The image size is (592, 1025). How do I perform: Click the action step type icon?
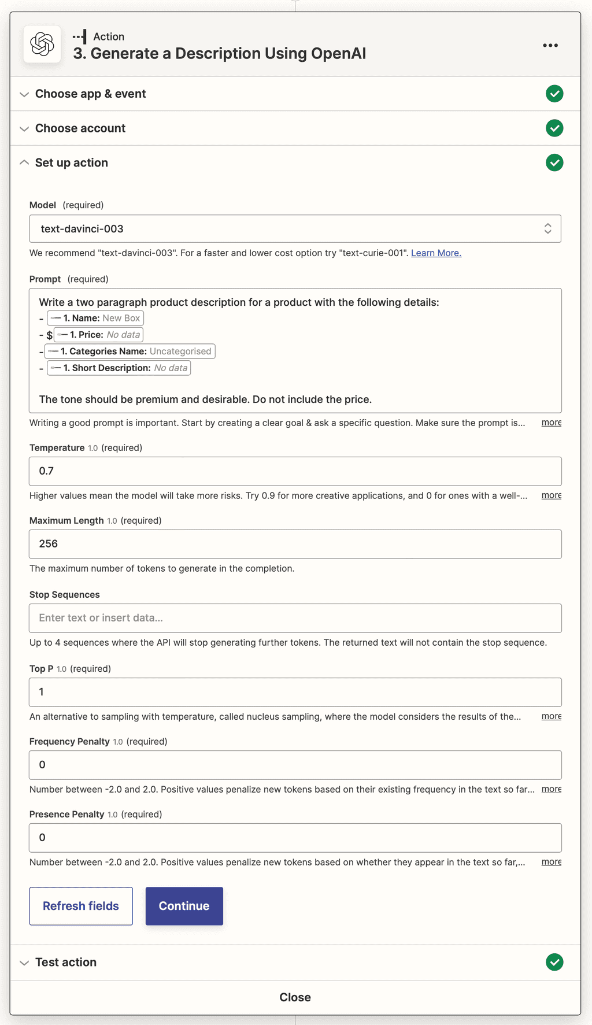[x=80, y=36]
